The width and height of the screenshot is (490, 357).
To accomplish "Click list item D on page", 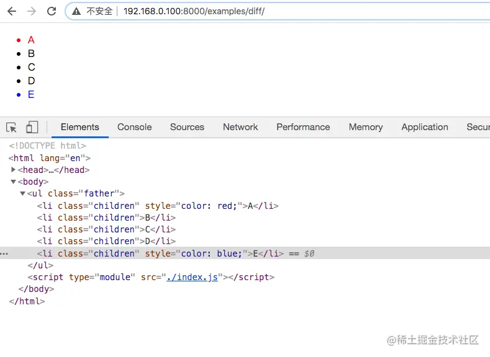I will click(x=31, y=81).
